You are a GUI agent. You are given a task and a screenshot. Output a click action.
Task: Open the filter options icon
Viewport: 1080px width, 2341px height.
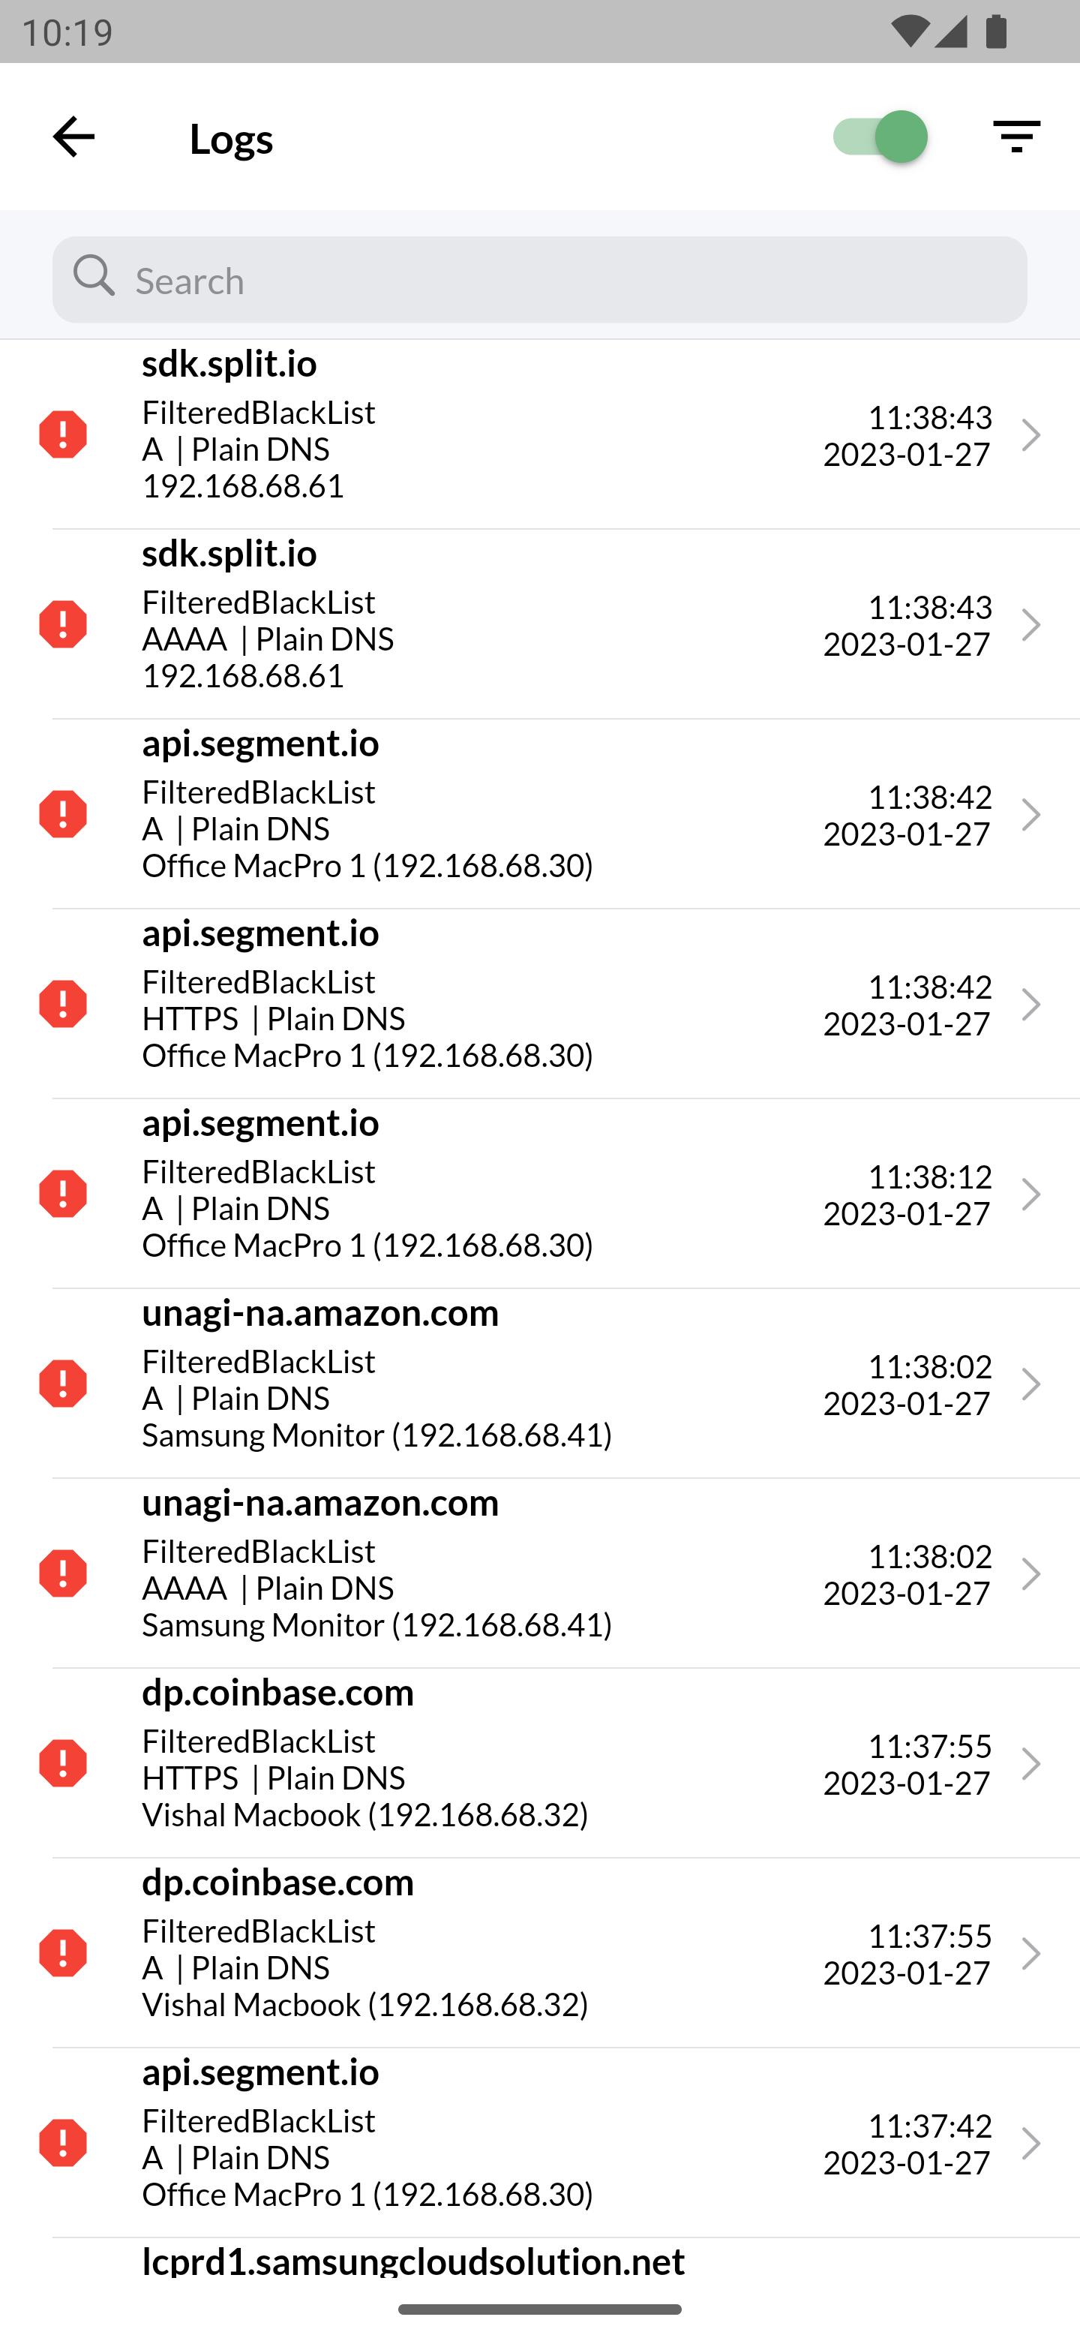click(x=1015, y=137)
